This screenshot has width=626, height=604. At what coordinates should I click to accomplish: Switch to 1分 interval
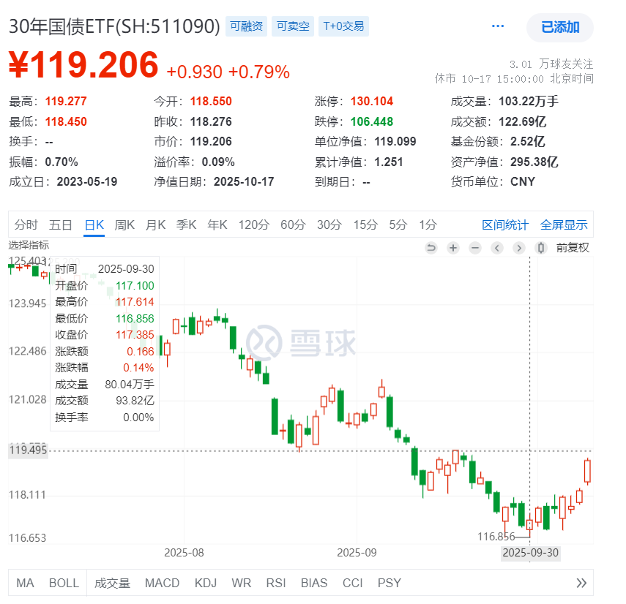[x=428, y=225]
